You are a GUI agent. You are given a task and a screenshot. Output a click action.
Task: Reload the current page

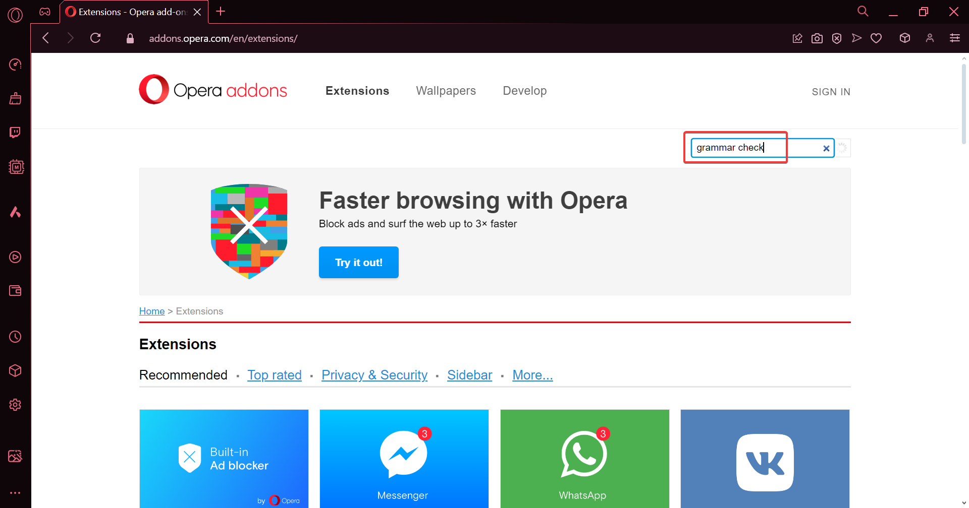tap(95, 38)
